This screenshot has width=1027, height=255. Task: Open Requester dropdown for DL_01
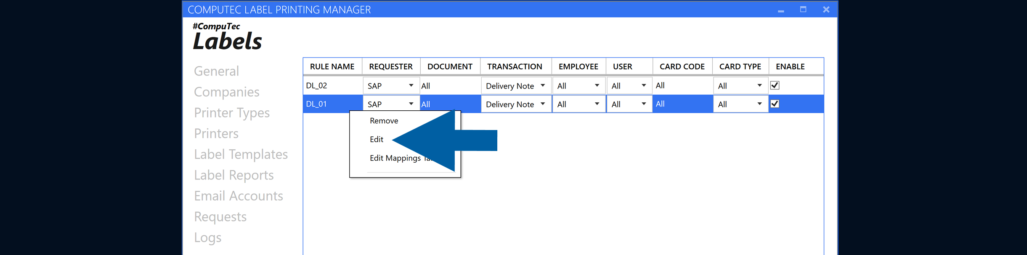(391, 104)
